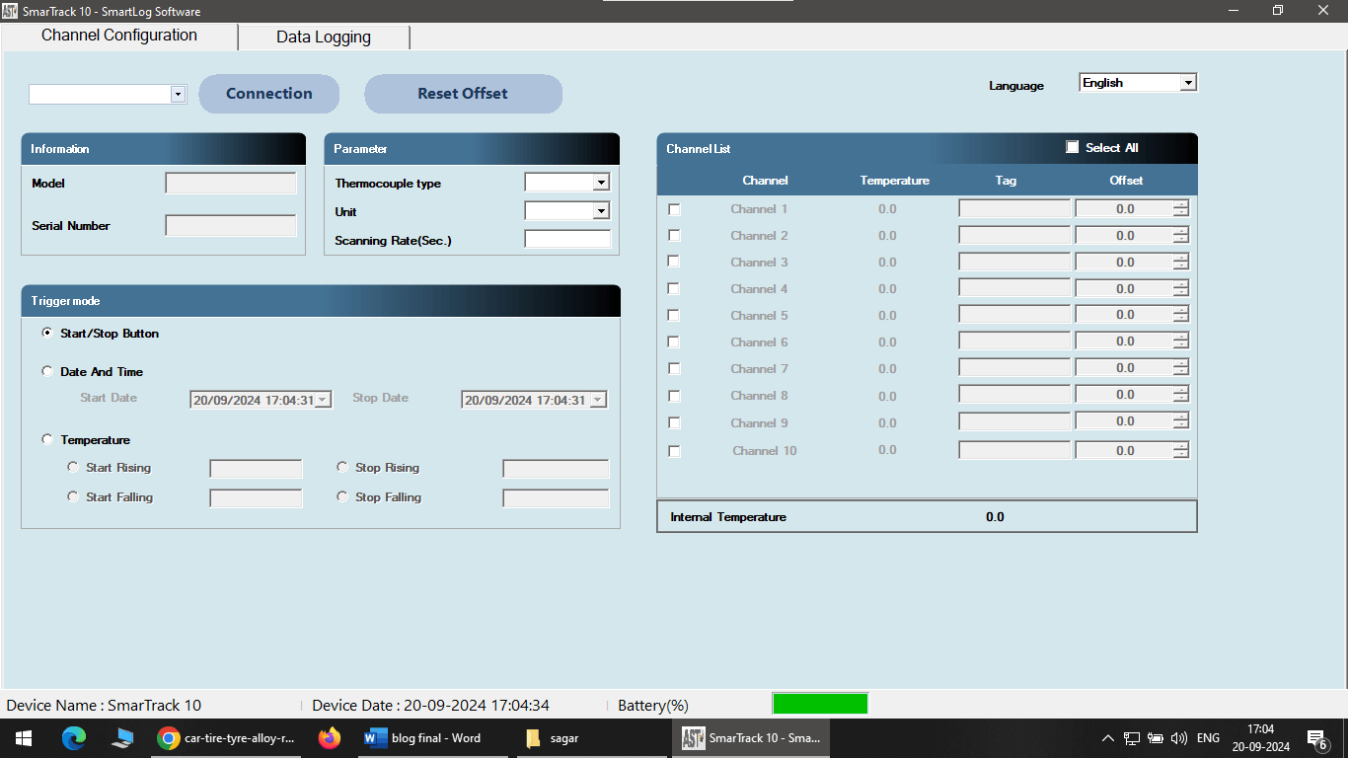This screenshot has height=758, width=1348.
Task: Click network status tray icon
Action: coord(1132,738)
